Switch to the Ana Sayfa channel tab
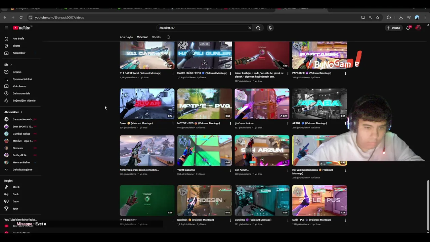This screenshot has width=430, height=242. coord(126,37)
